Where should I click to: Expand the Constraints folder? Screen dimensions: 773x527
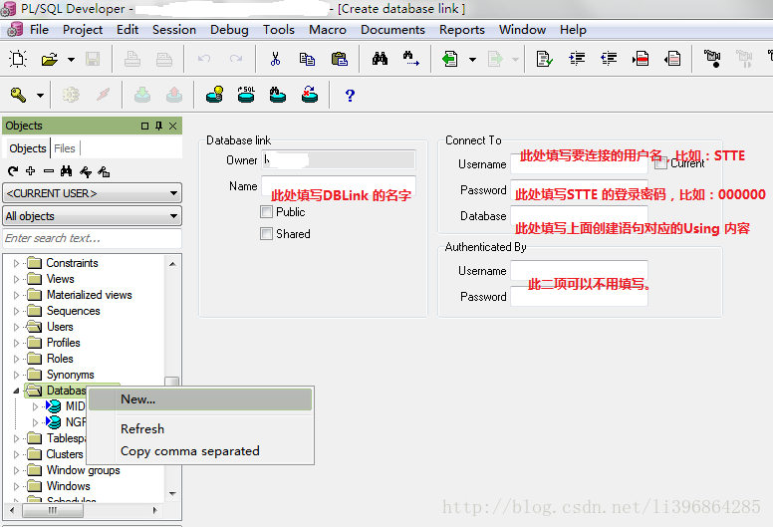tap(16, 263)
